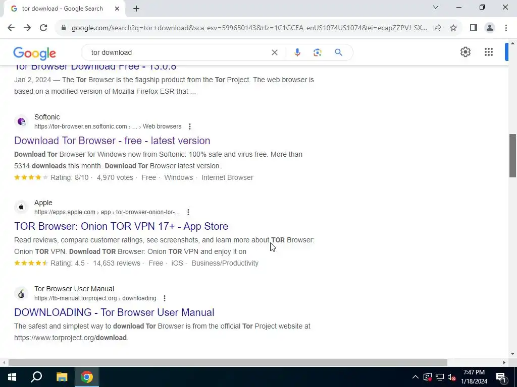Click Chrome icon in taskbar
The height and width of the screenshot is (387, 517).
pos(87,377)
